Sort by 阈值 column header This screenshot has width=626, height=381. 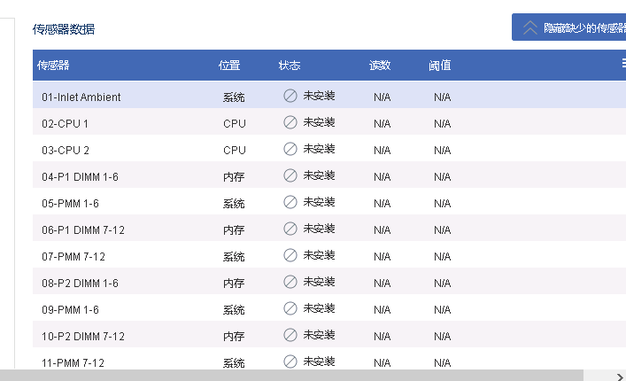pyautogui.click(x=440, y=65)
